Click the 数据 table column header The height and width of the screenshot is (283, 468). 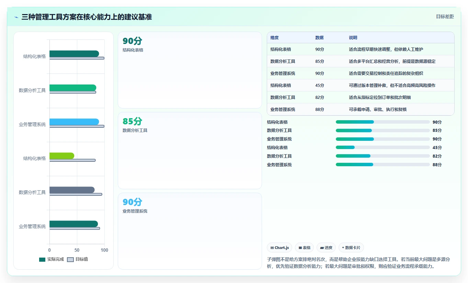coord(319,37)
